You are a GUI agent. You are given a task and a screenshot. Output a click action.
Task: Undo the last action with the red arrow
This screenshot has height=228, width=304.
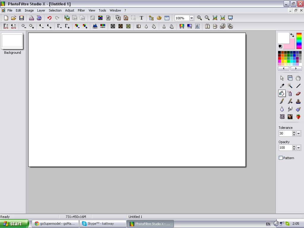49,18
